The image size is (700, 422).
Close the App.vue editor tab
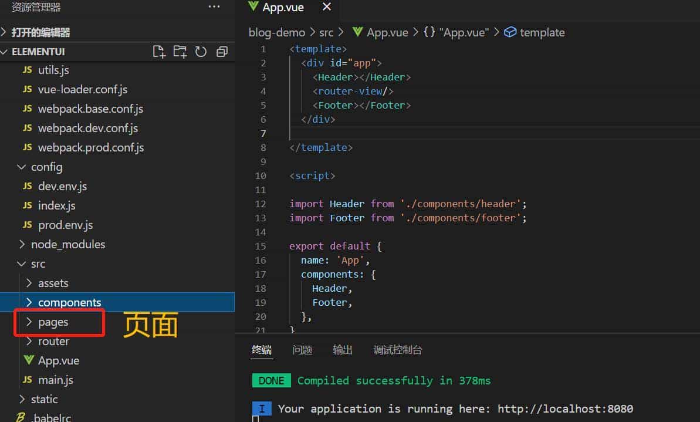tap(327, 7)
